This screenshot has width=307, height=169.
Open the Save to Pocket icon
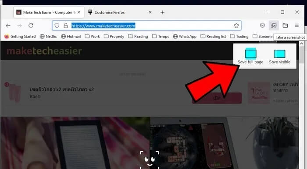pos(262,25)
